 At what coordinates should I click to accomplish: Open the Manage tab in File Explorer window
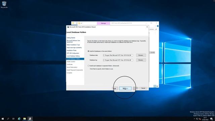[103, 23]
